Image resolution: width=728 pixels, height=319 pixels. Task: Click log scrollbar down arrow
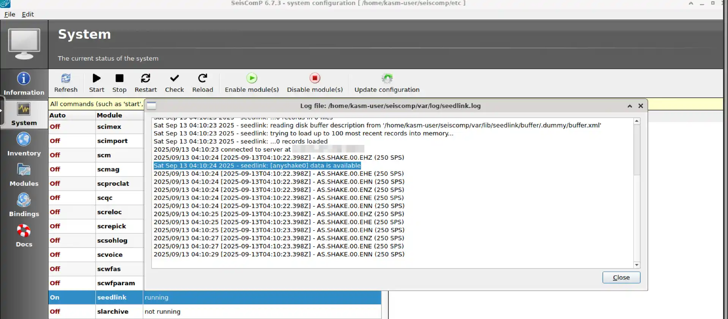point(637,265)
